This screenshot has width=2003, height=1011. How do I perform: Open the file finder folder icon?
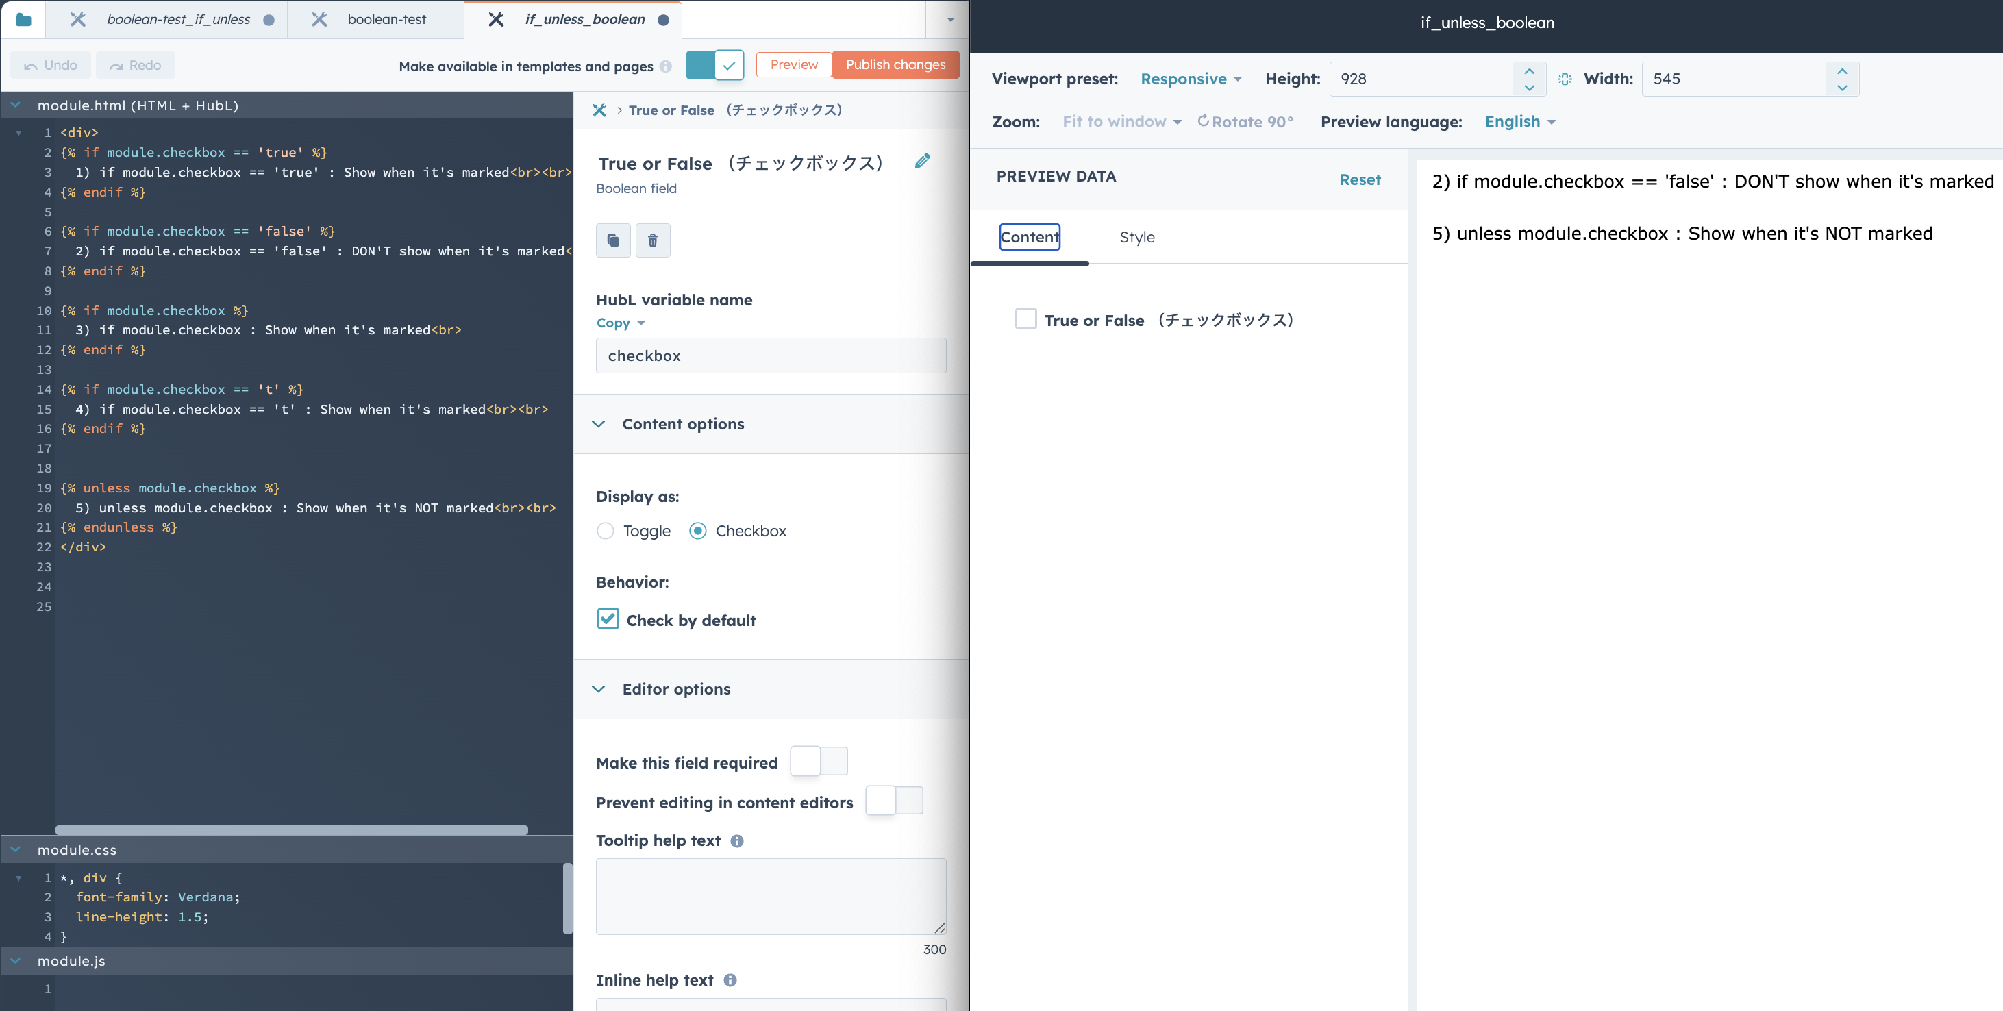pos(23,19)
